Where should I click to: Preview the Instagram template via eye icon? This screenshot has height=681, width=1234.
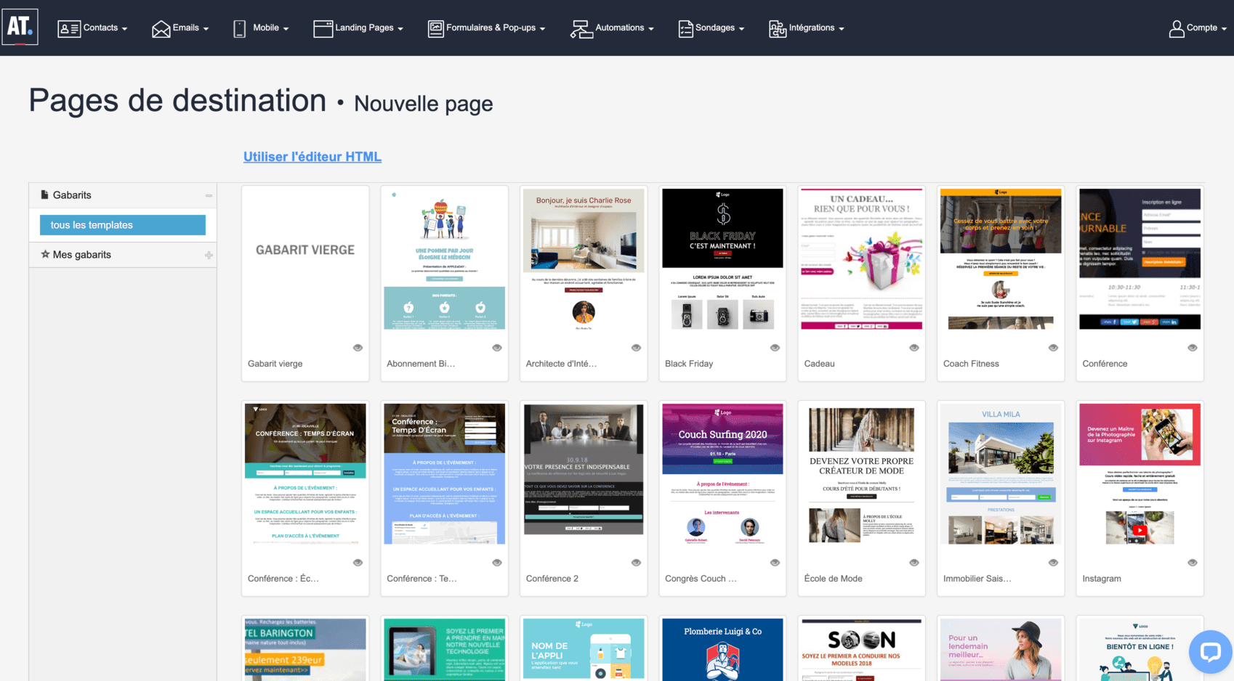coord(1193,563)
